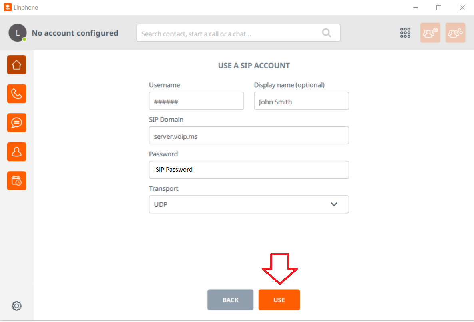Open the Home screen icon in sidebar

[17, 65]
